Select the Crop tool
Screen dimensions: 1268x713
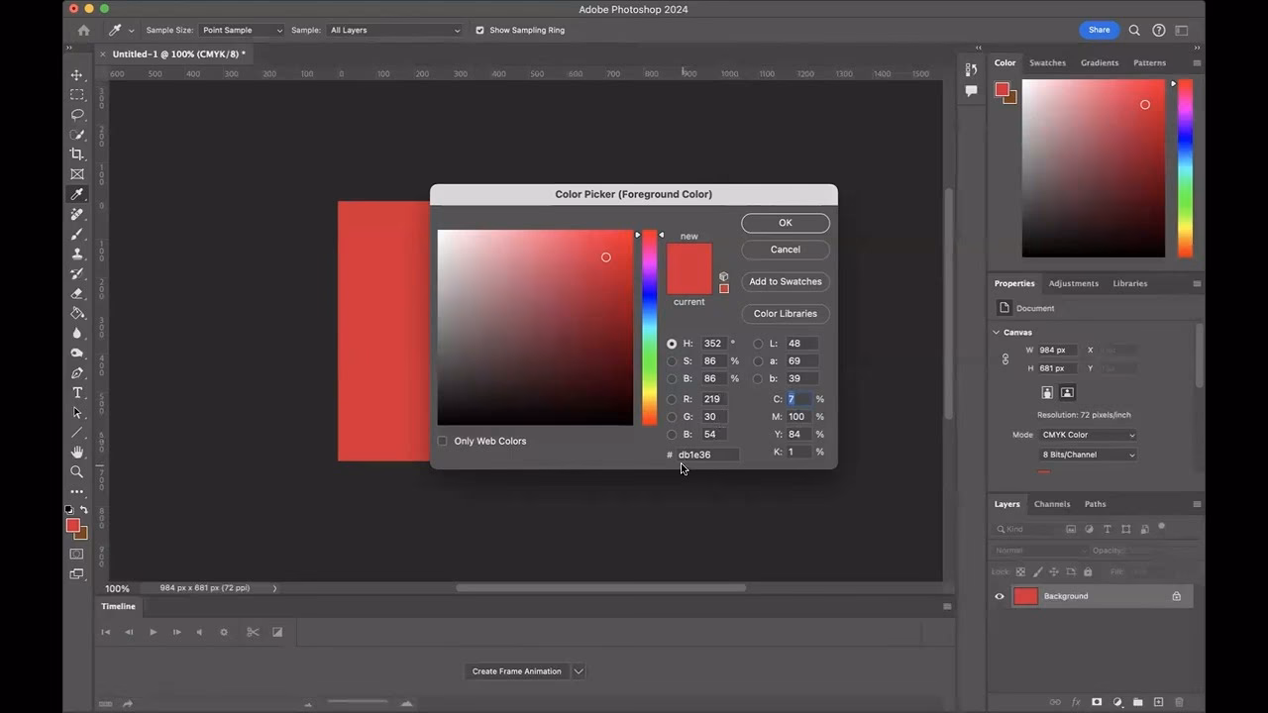[76, 154]
